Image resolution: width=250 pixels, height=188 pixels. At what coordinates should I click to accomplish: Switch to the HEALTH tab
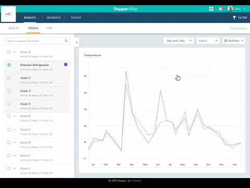coord(14,28)
